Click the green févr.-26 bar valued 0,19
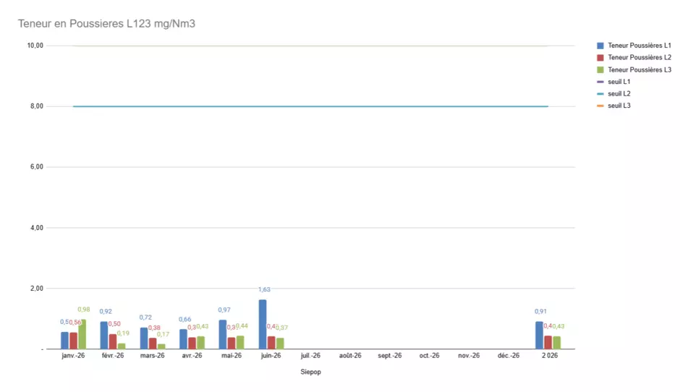The width and height of the screenshot is (680, 392). coord(122,346)
